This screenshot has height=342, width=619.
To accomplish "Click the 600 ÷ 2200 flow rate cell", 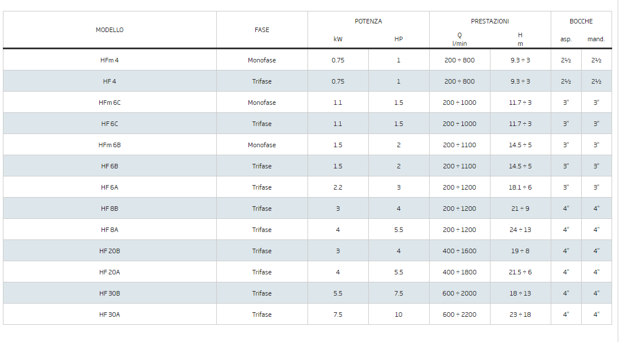I will tap(460, 315).
